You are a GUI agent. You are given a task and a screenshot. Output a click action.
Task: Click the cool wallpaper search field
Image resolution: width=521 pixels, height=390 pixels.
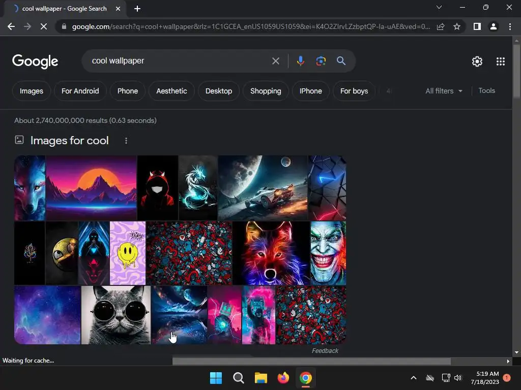coord(180,61)
